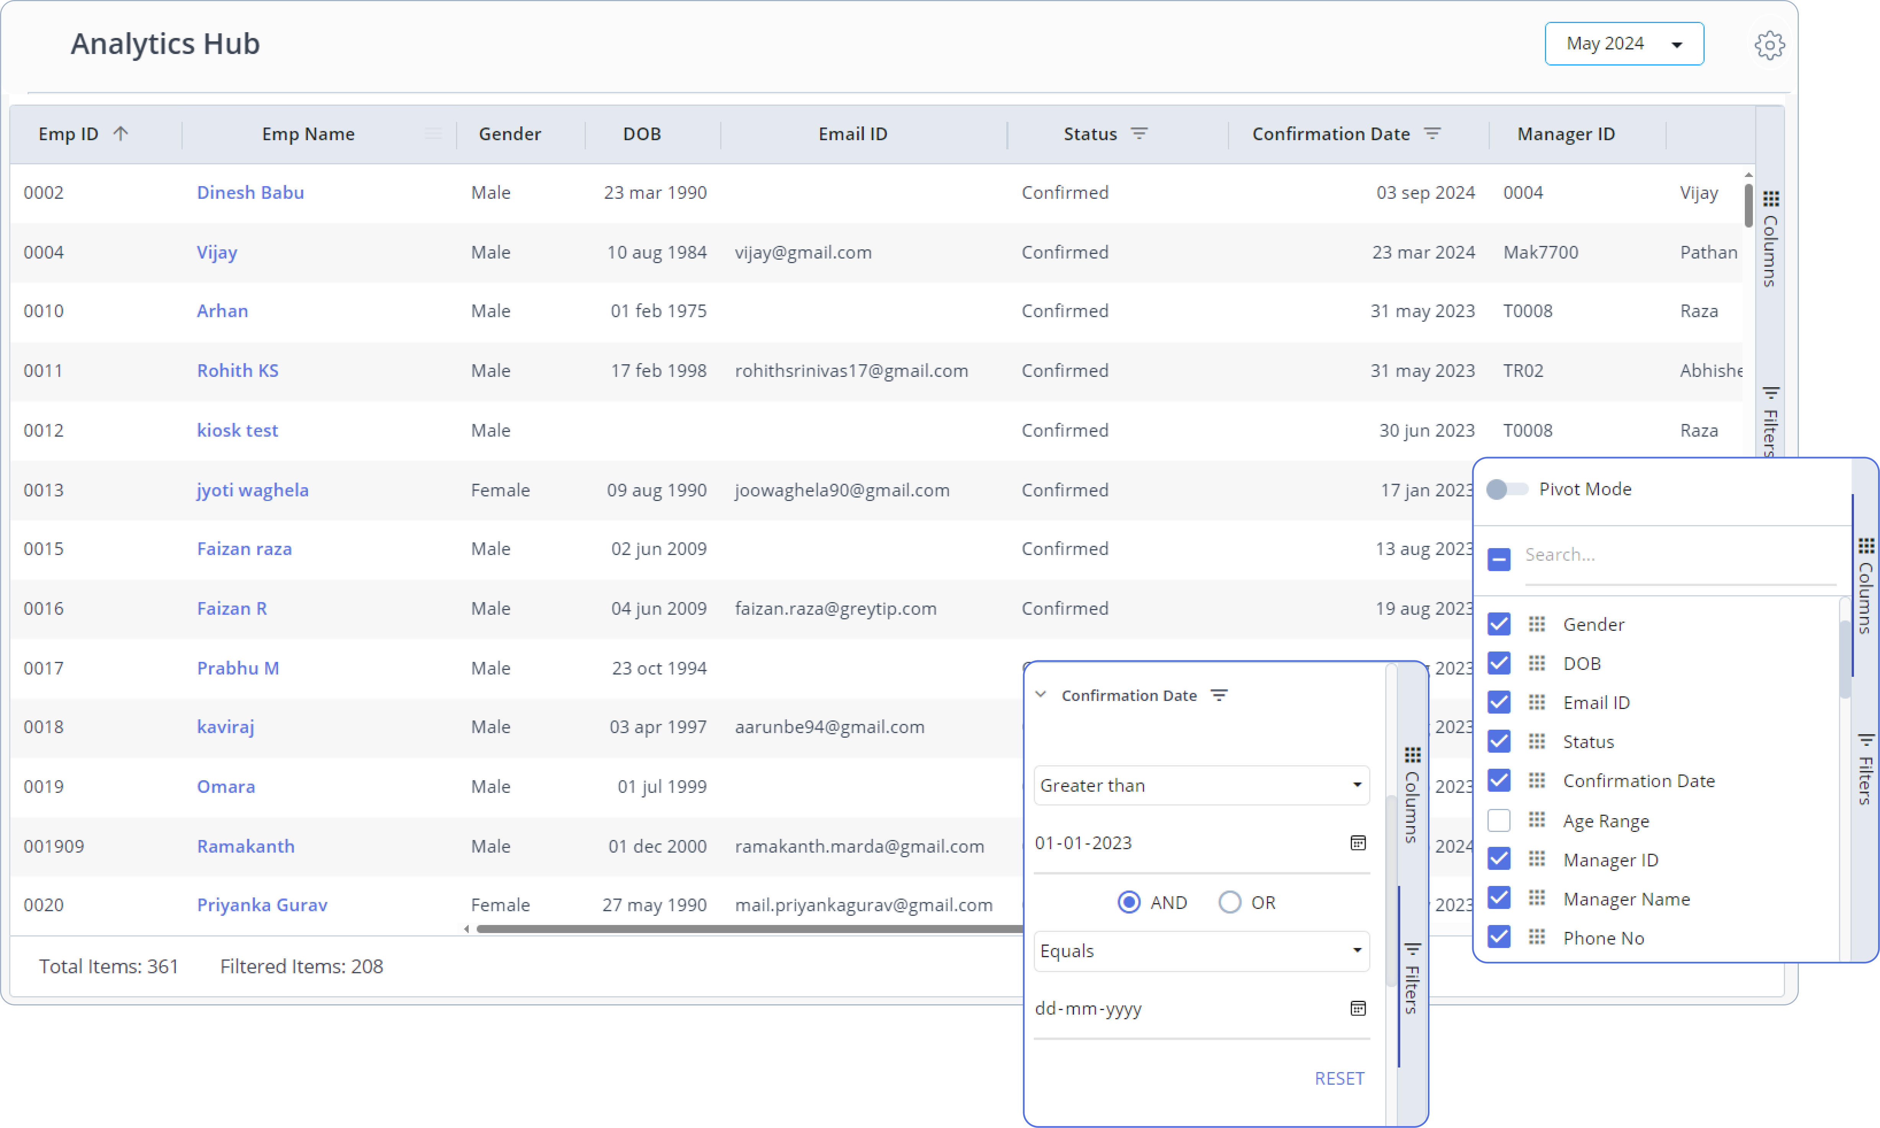Select the OR radio button
This screenshot has height=1128, width=1880.
[1230, 902]
